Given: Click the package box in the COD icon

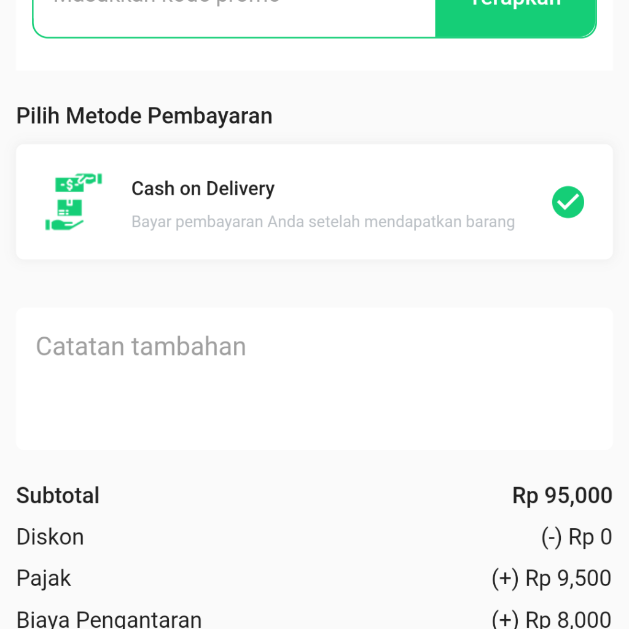Looking at the screenshot, I should click(x=70, y=208).
